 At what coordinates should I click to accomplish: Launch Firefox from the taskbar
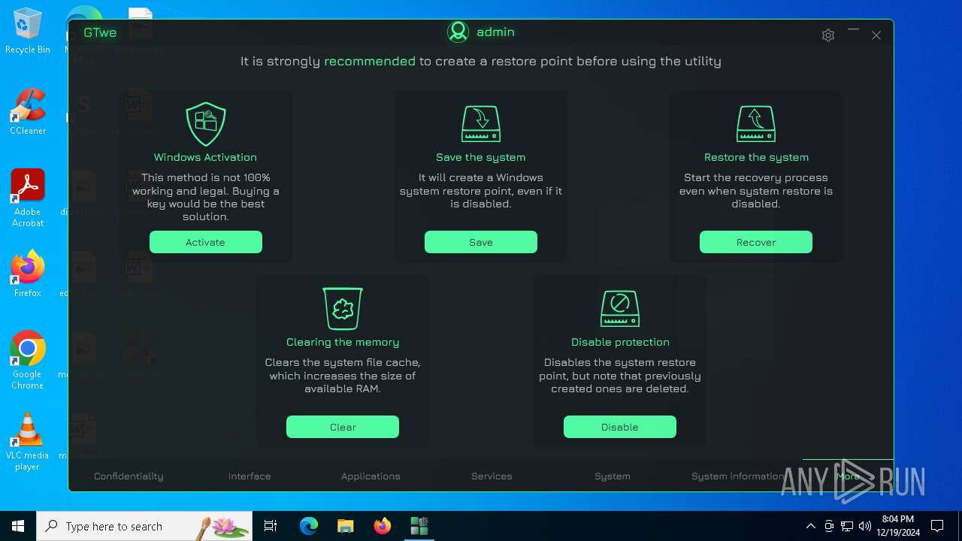point(383,526)
